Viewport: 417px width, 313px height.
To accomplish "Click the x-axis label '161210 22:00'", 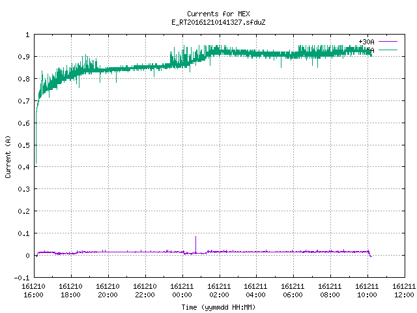I will coord(145,291).
